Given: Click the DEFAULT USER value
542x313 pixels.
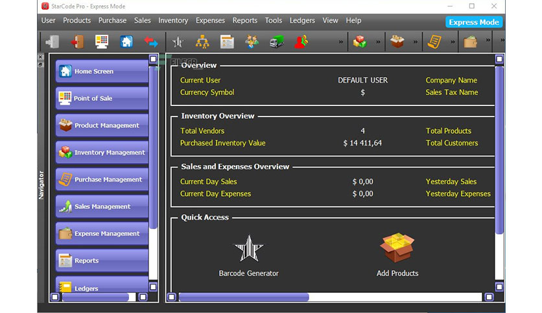Looking at the screenshot, I should (x=362, y=80).
